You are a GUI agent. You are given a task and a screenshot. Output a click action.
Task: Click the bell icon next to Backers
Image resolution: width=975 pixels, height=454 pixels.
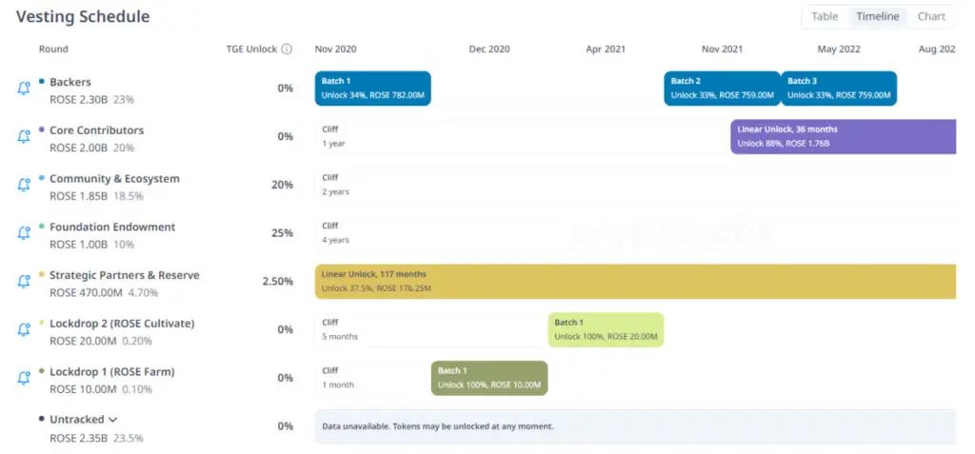(x=24, y=89)
